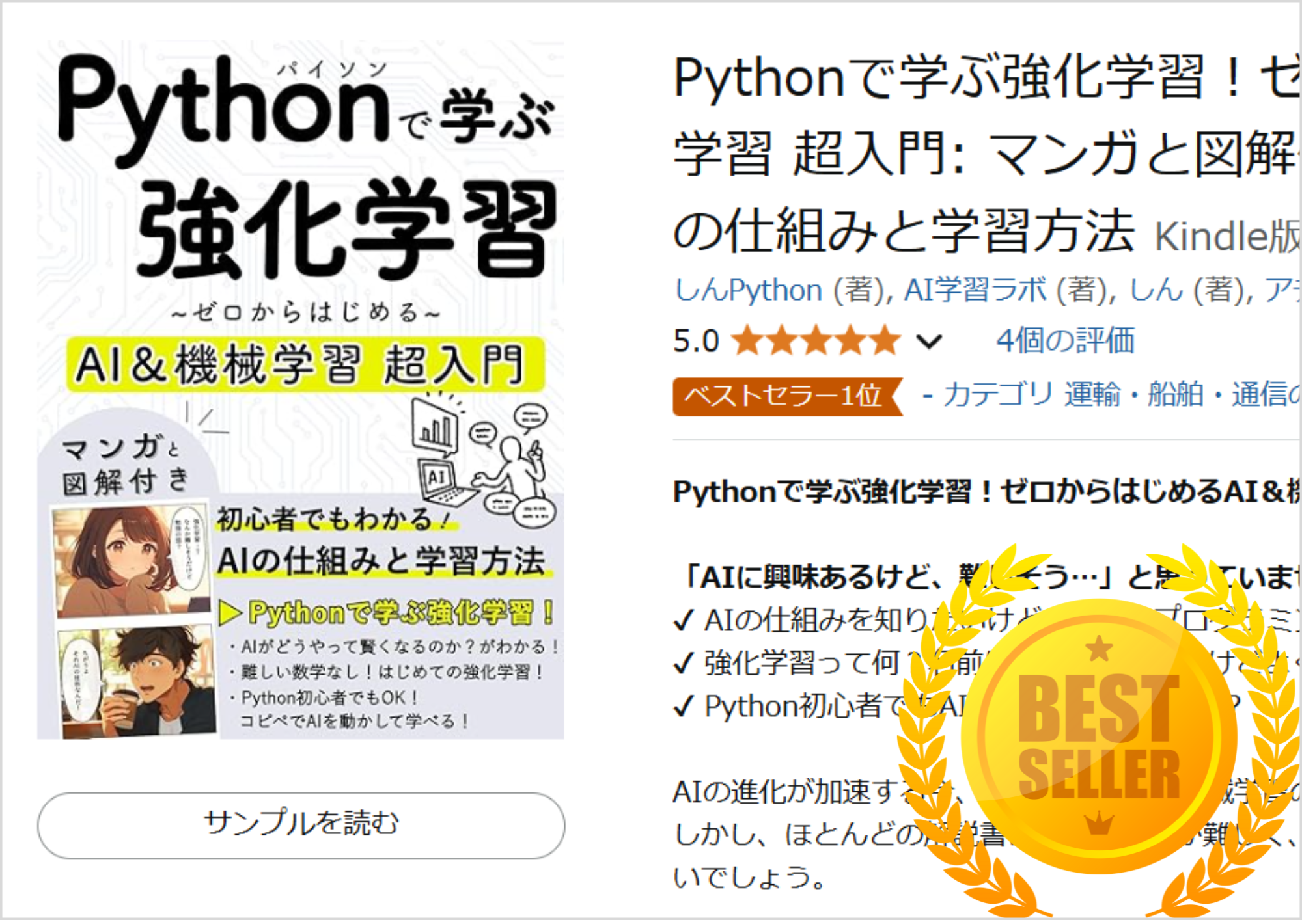This screenshot has height=920, width=1302.
Task: Click the 「AIに興味あるけど bold line
Action: [x=991, y=577]
